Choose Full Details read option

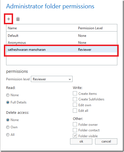[8, 102]
